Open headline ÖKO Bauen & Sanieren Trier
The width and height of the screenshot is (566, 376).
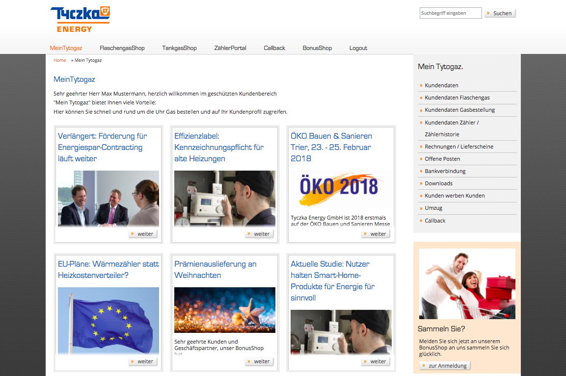click(x=331, y=148)
